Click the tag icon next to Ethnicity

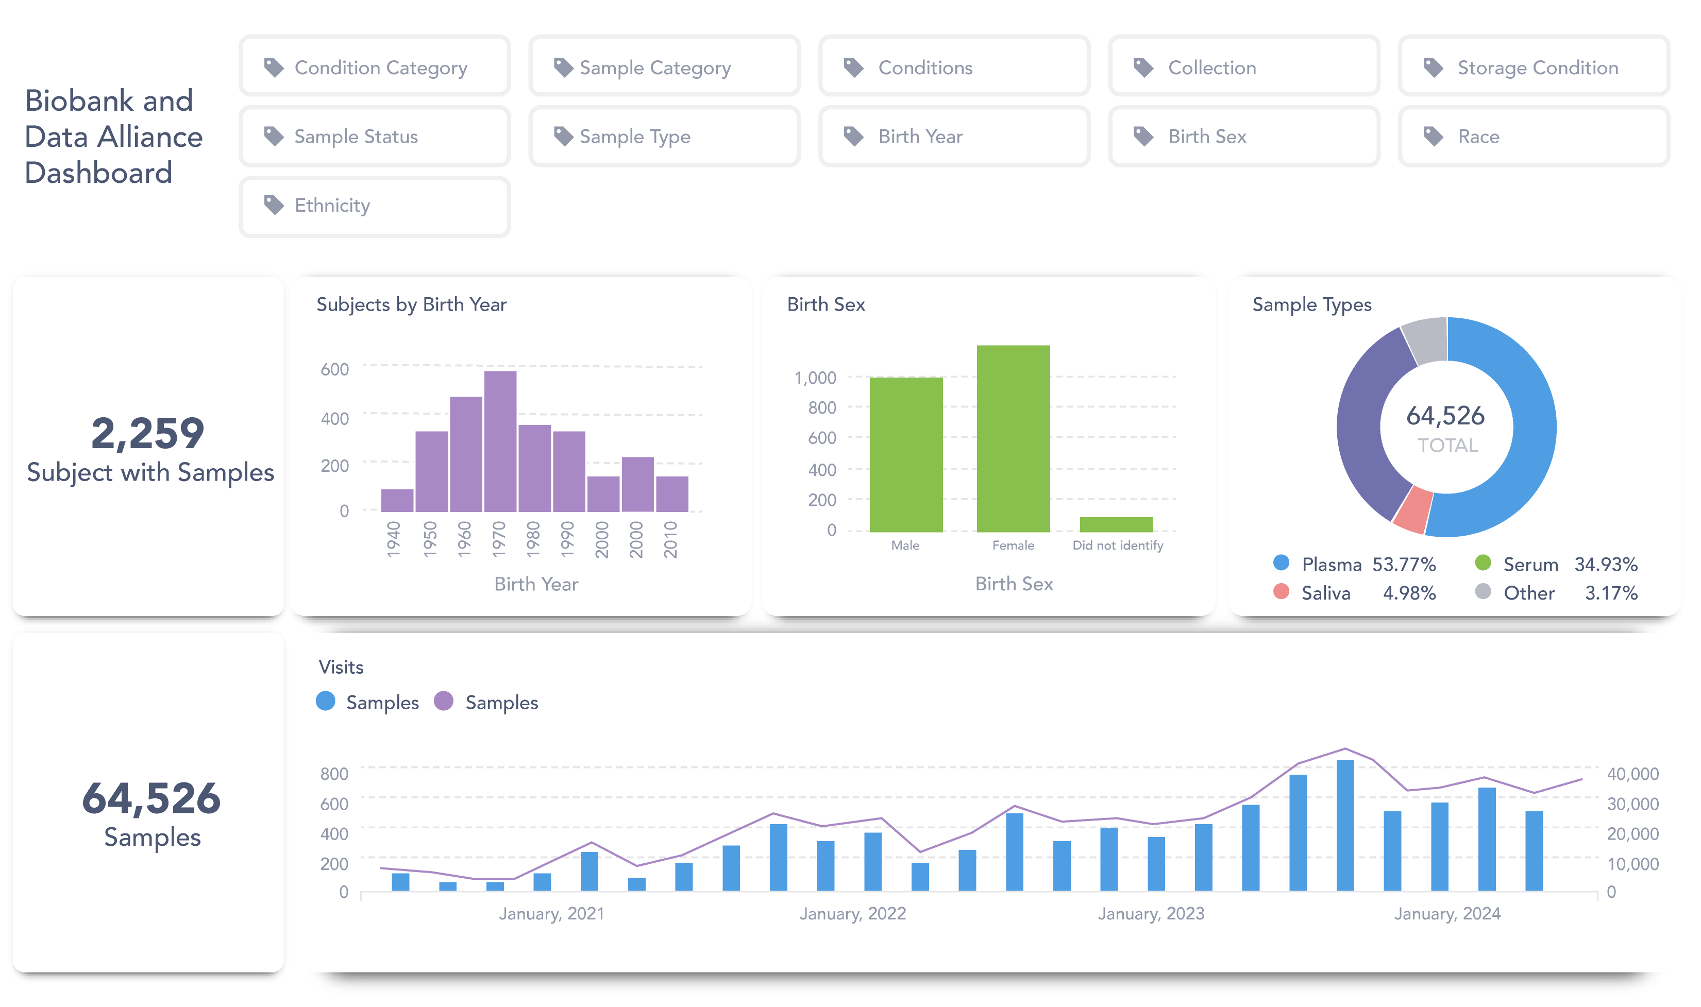point(274,205)
